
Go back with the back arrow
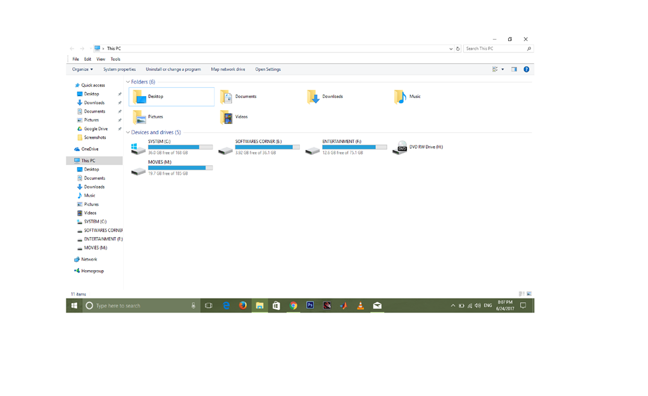point(72,49)
